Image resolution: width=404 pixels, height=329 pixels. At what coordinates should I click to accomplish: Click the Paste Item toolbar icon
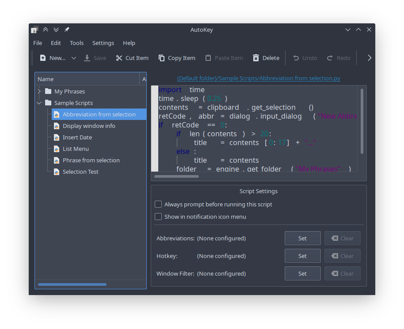(x=208, y=57)
